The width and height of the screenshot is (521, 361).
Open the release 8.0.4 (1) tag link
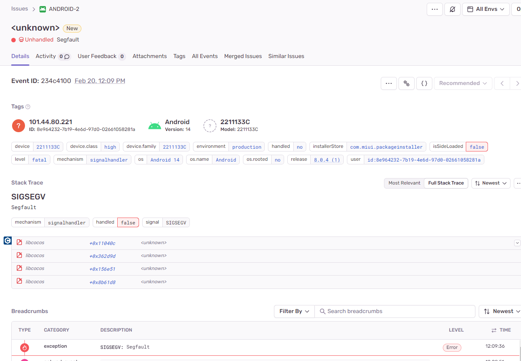coord(327,160)
